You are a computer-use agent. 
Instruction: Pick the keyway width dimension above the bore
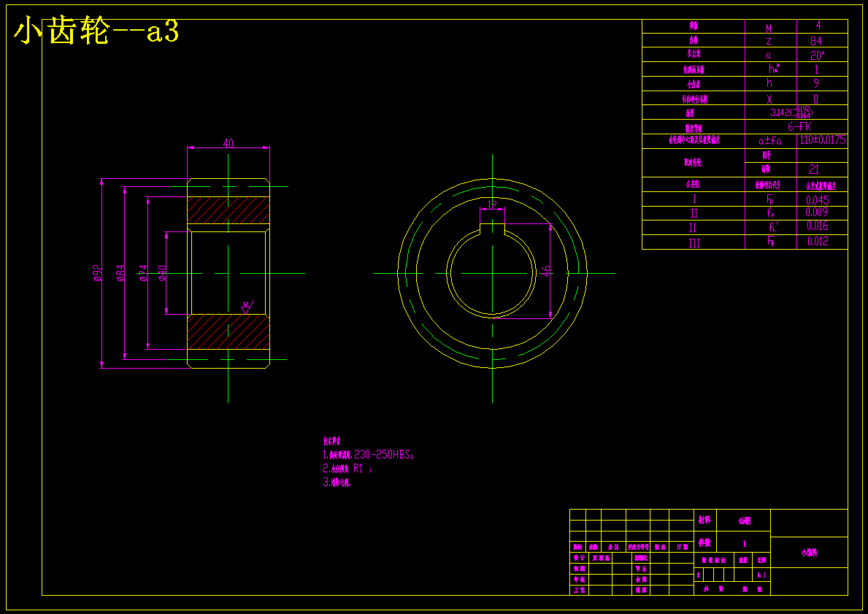click(x=493, y=205)
